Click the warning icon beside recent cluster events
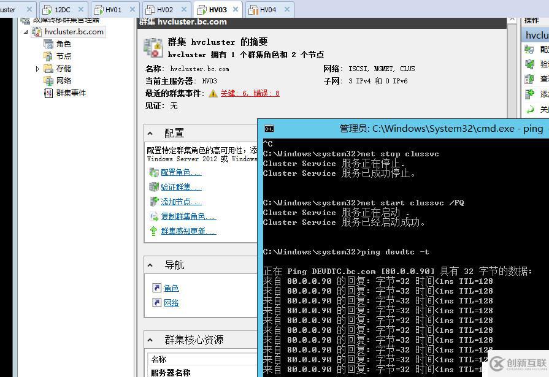Screen dimensions: 549x377 [213, 93]
